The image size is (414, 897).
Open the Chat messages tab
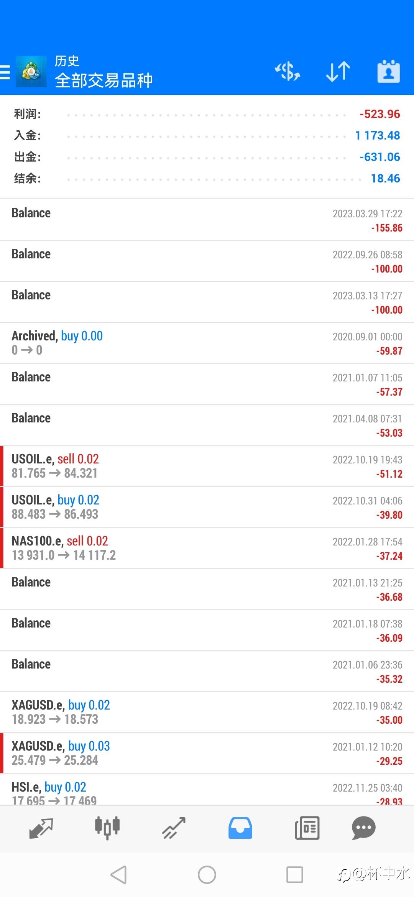363,828
